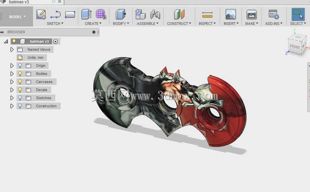Click the Bodies folder icon
310x192 pixels.
tap(28, 74)
